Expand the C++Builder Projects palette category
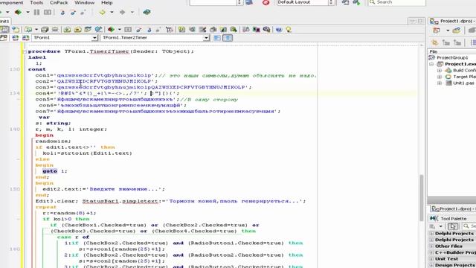Screen dimensions: 476x268 [431, 252]
